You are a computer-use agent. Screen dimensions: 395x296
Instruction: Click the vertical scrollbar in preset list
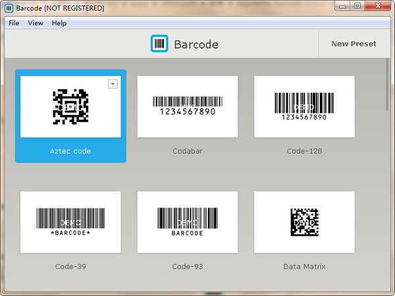tap(387, 85)
